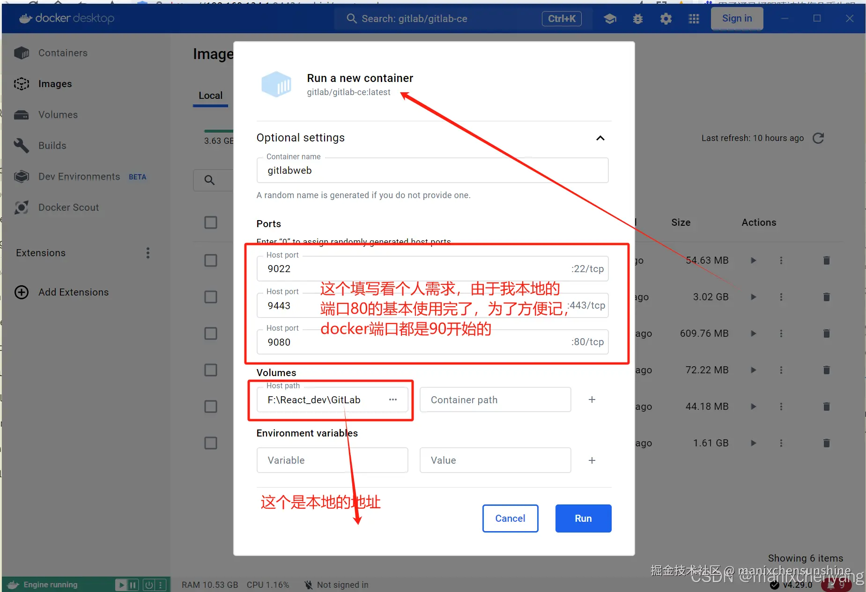Open Settings with the gear icon
The image size is (866, 592).
[666, 19]
